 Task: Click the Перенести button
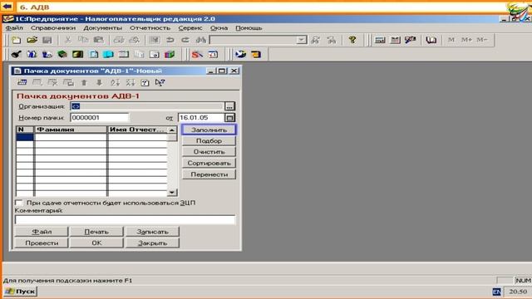tap(209, 174)
